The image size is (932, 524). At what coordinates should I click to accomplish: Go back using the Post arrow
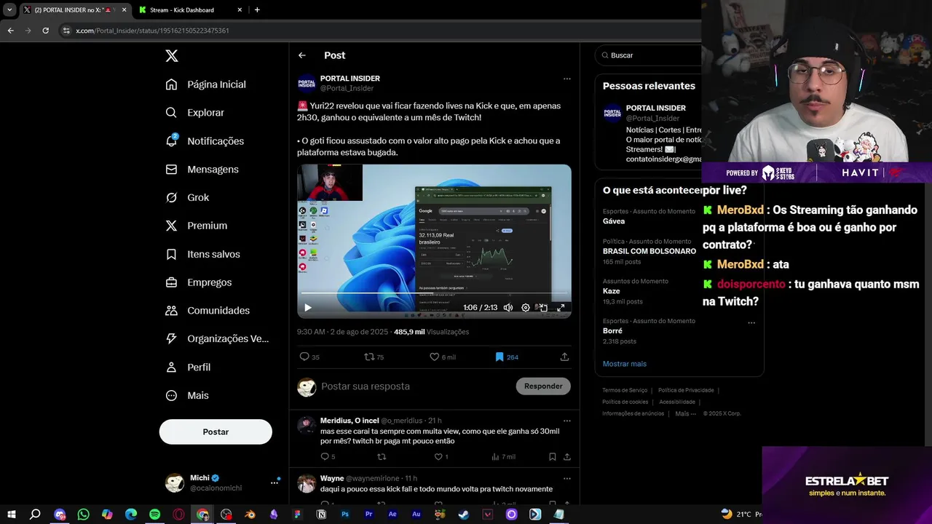click(302, 55)
